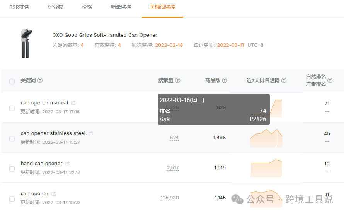Click product count 1,019
This screenshot has width=344, height=213.
(x=220, y=168)
